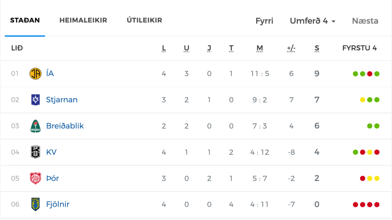Open the Fjölnir team link
Screen dimensions: 392x220
(58, 204)
